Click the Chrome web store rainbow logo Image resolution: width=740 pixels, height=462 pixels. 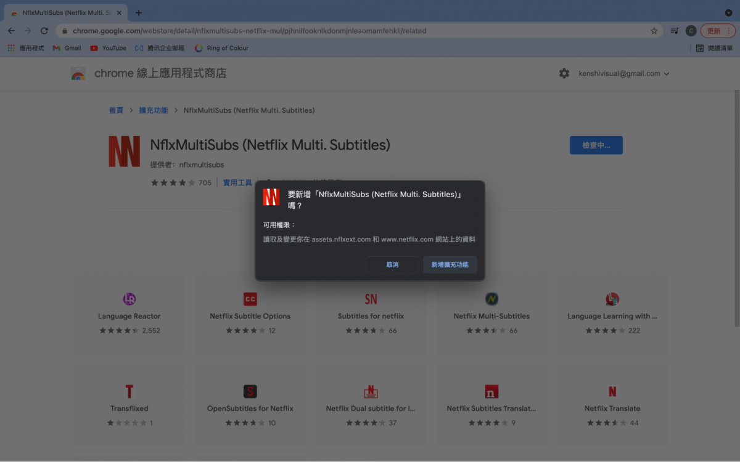pos(78,74)
